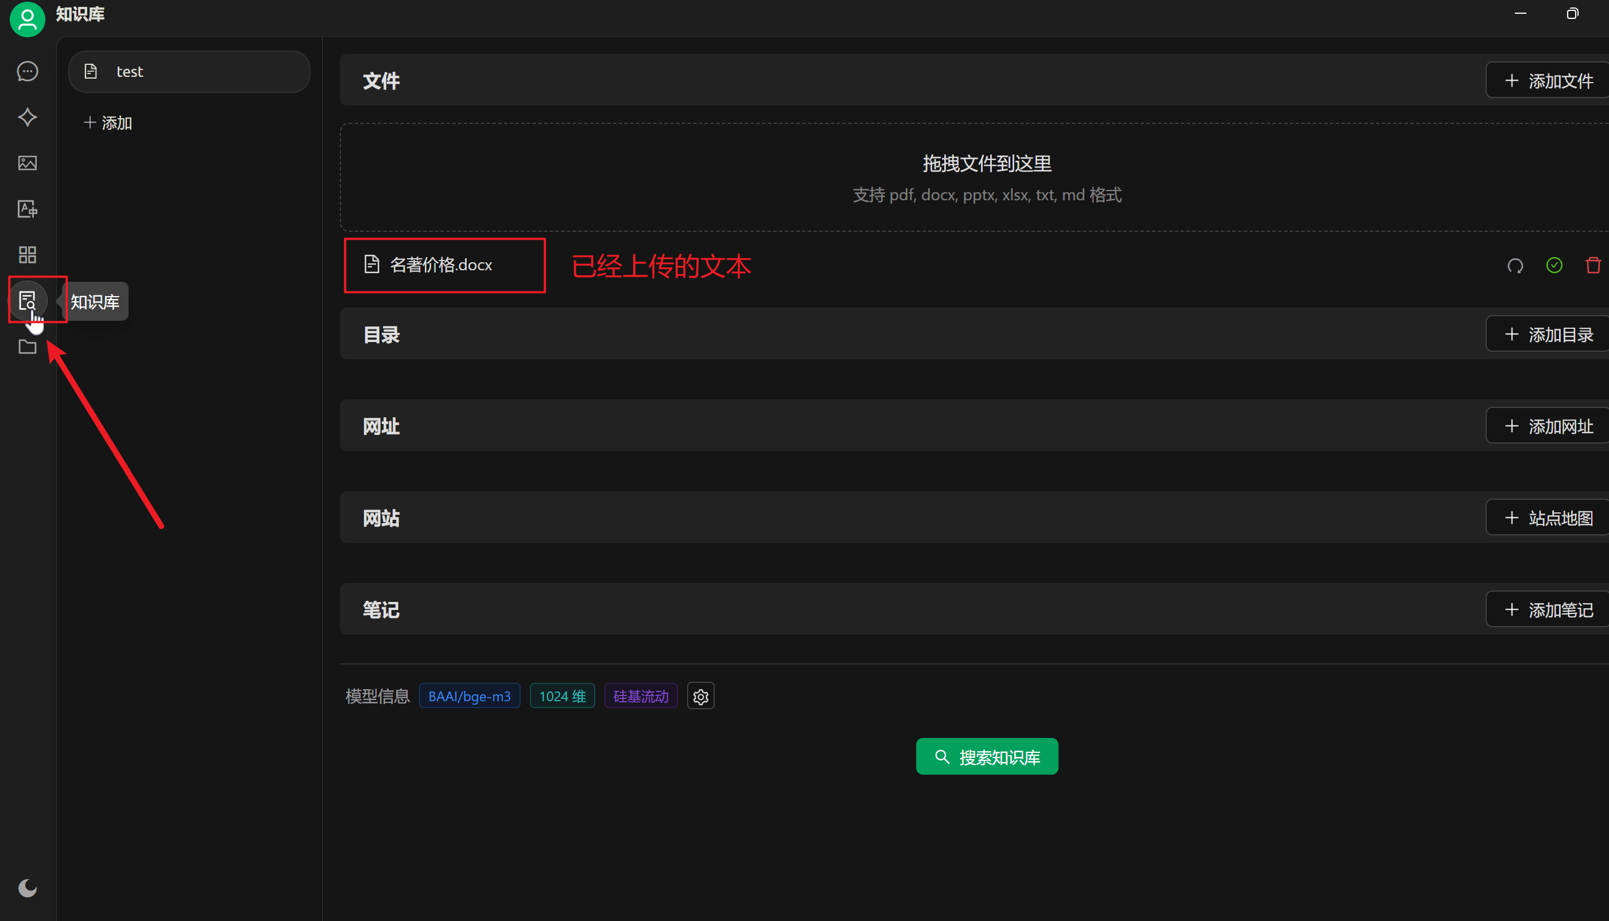Click the BAAI/bge-m3 model tag
This screenshot has height=921, width=1609.
470,697
